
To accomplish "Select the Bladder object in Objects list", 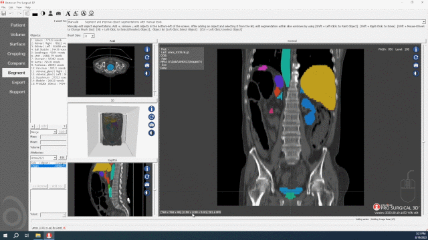I will 48,81.
